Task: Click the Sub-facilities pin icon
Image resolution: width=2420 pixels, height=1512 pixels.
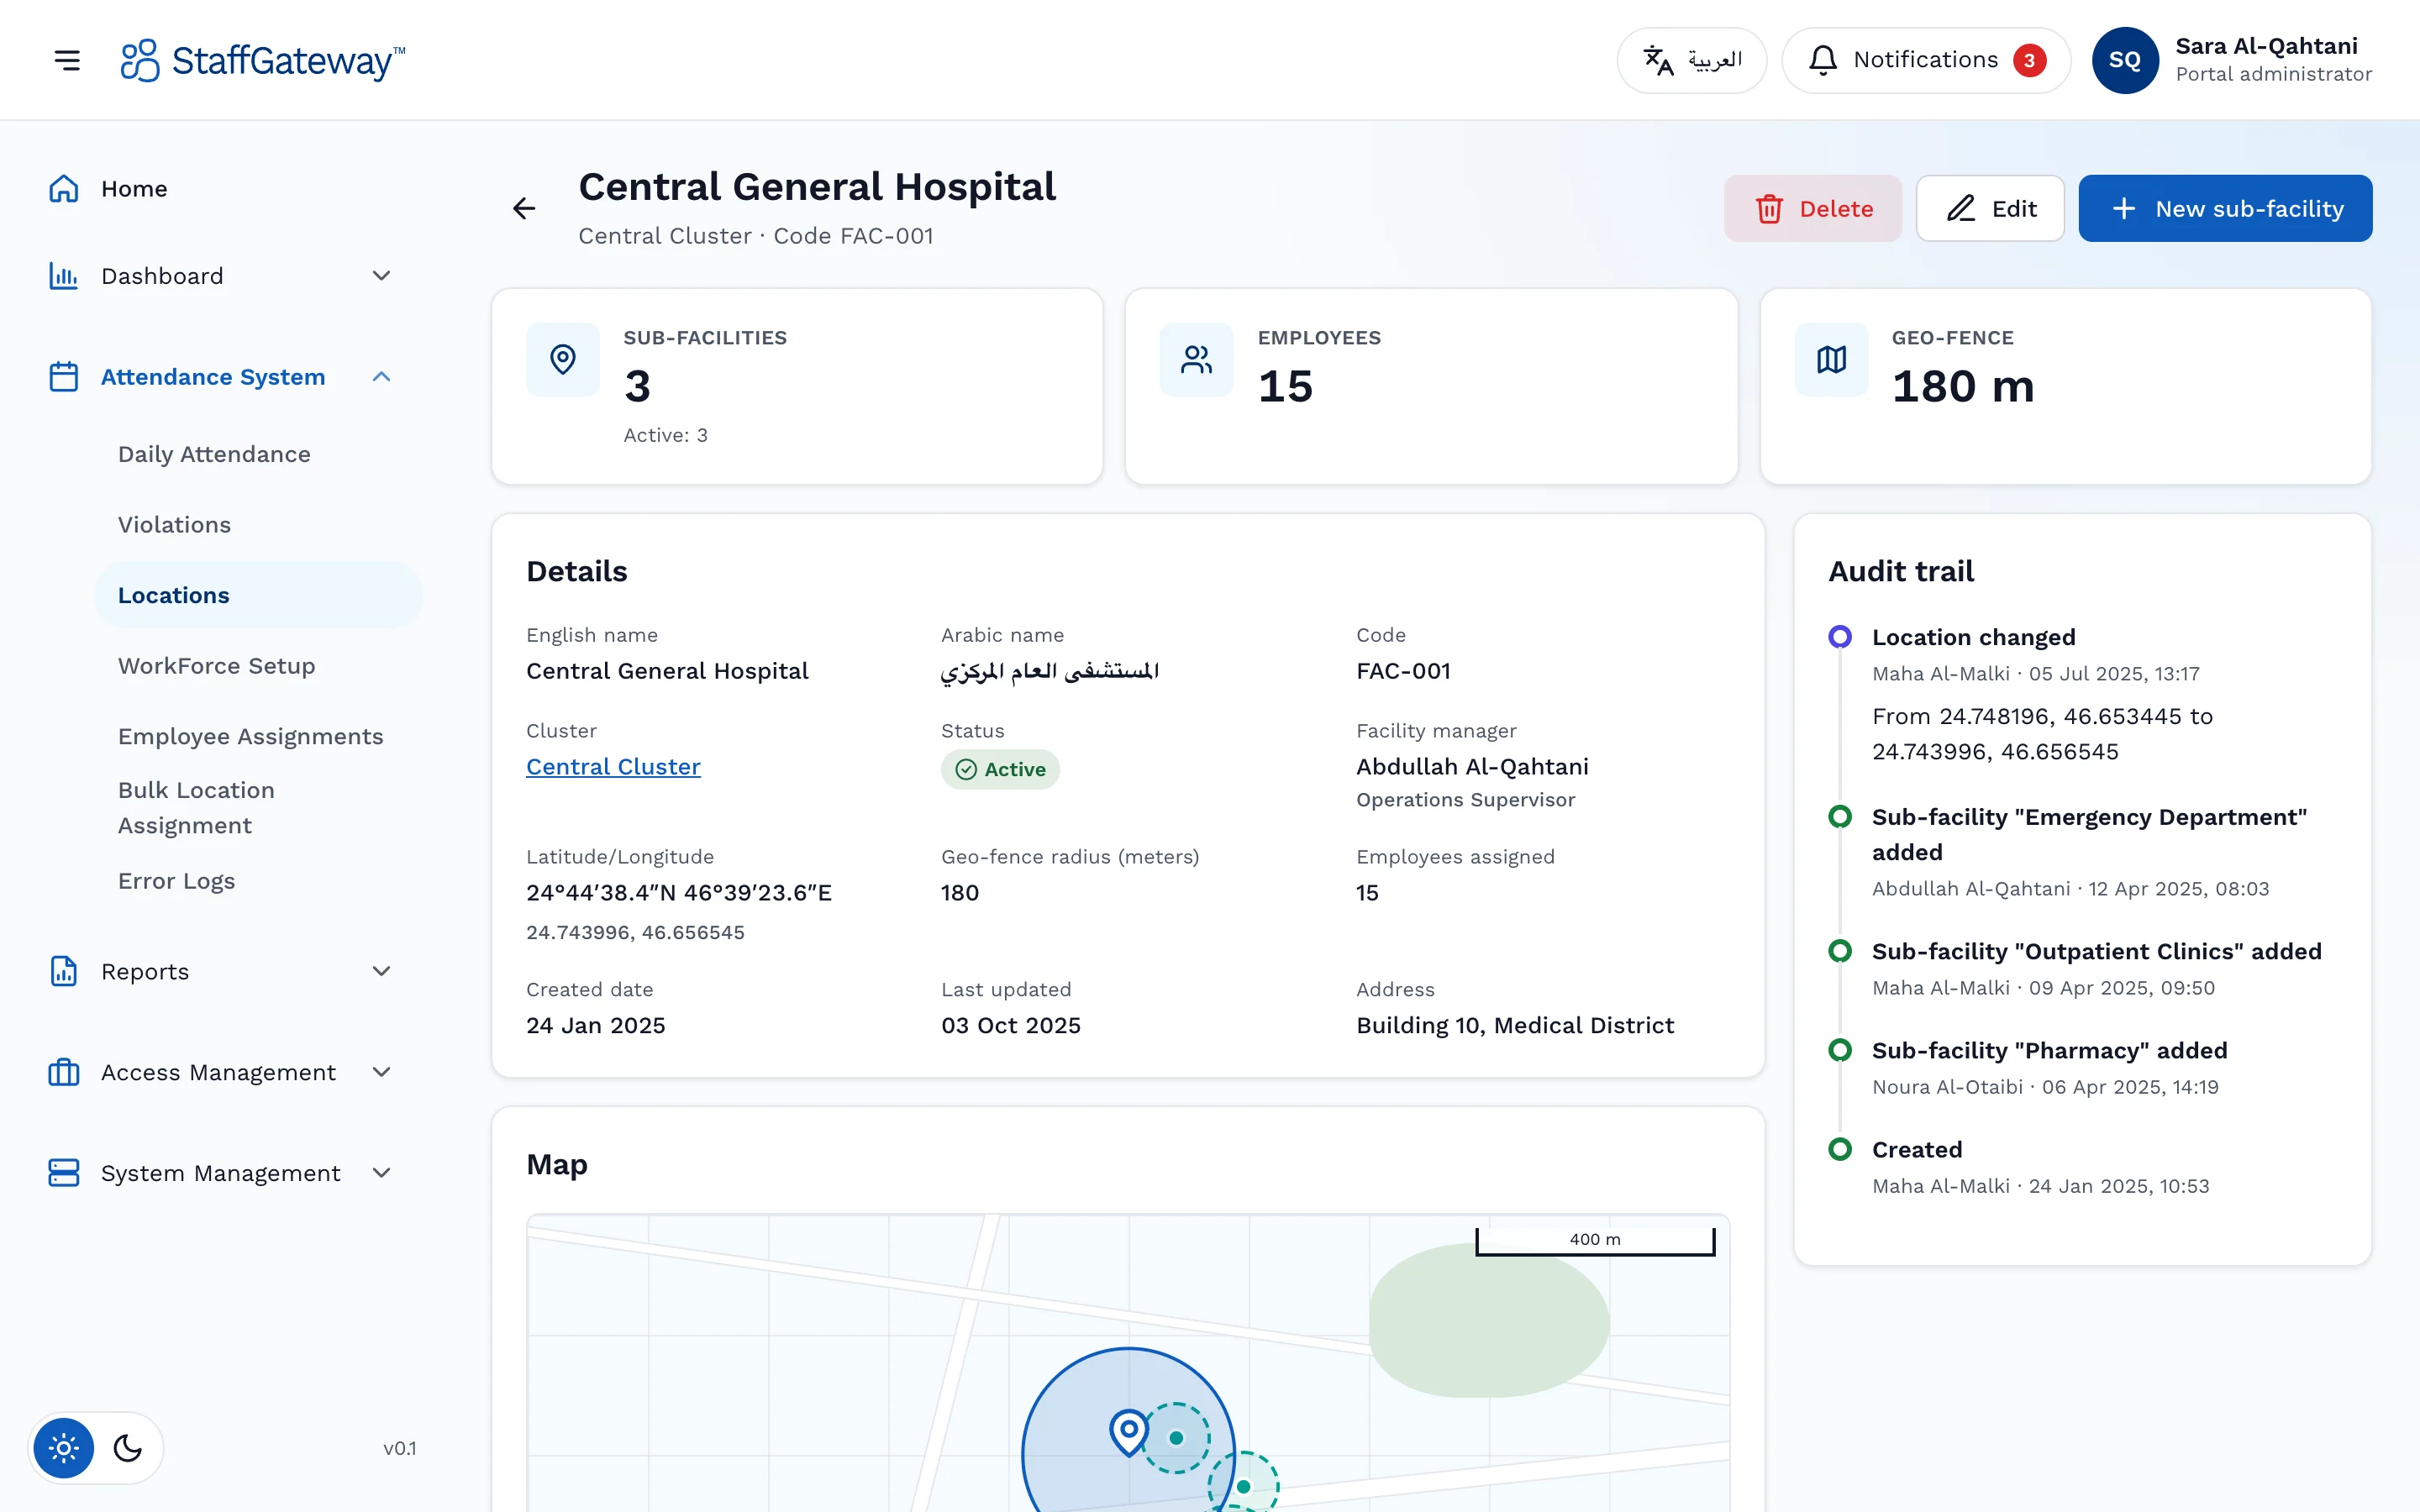Action: click(x=563, y=359)
